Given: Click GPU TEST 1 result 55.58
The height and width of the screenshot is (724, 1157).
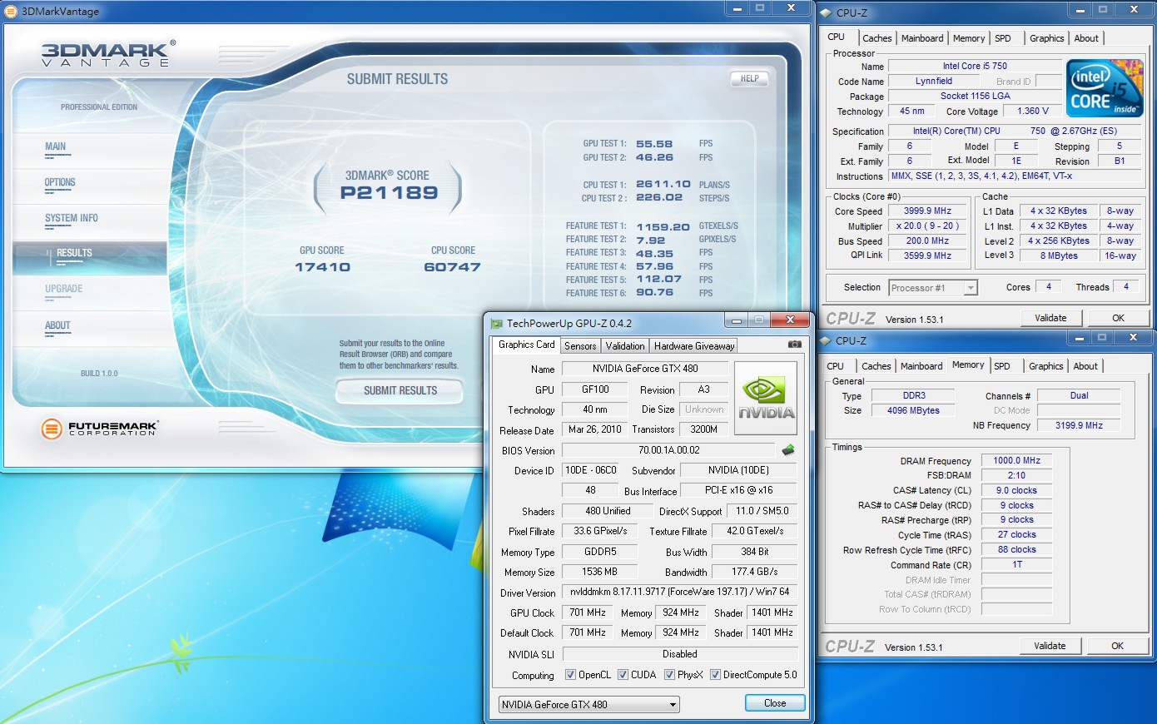Looking at the screenshot, I should 654,144.
